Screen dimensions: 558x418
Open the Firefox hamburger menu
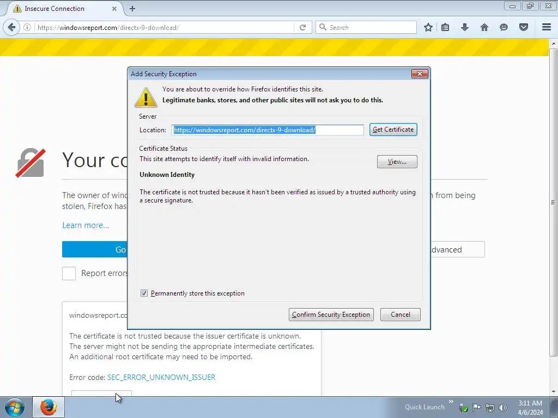(547, 27)
